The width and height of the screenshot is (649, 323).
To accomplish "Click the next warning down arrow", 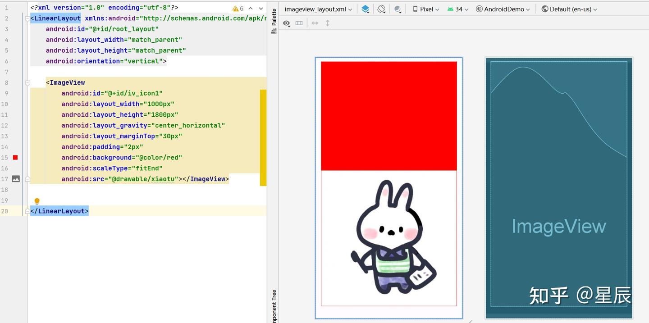I will pyautogui.click(x=261, y=8).
